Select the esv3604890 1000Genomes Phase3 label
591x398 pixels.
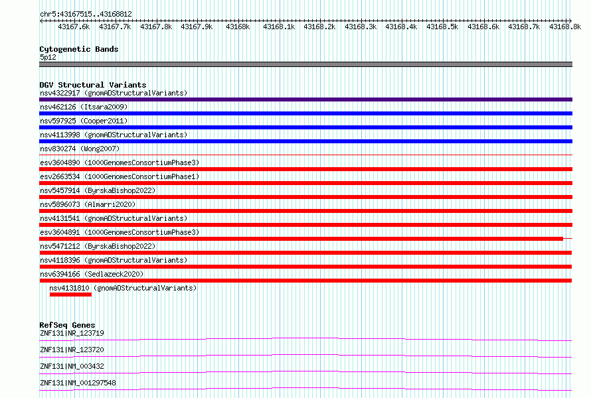120,163
